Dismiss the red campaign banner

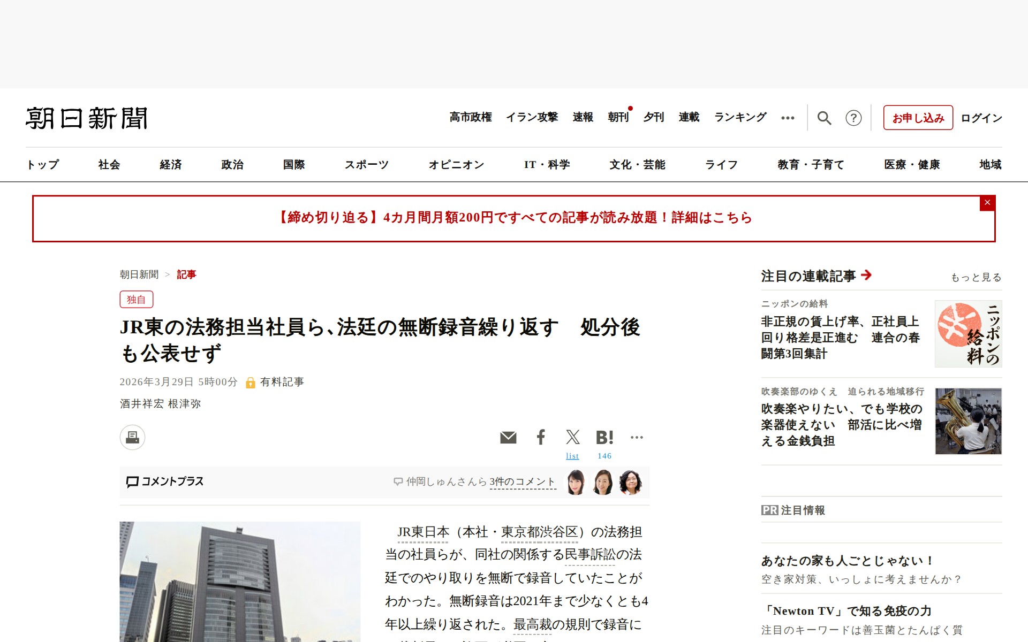pyautogui.click(x=987, y=203)
